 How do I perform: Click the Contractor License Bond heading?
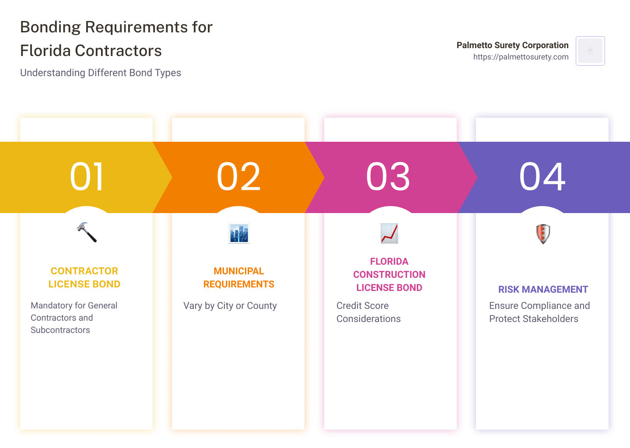(84, 277)
